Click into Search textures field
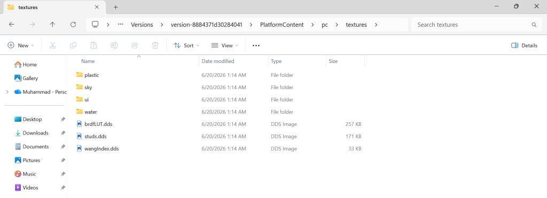 coord(476,25)
